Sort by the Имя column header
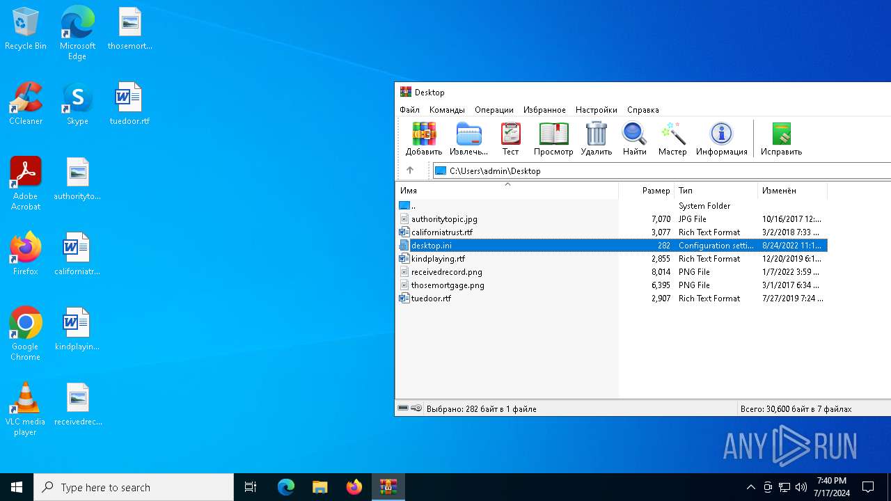Viewport: 891px width, 501px height. coord(507,191)
